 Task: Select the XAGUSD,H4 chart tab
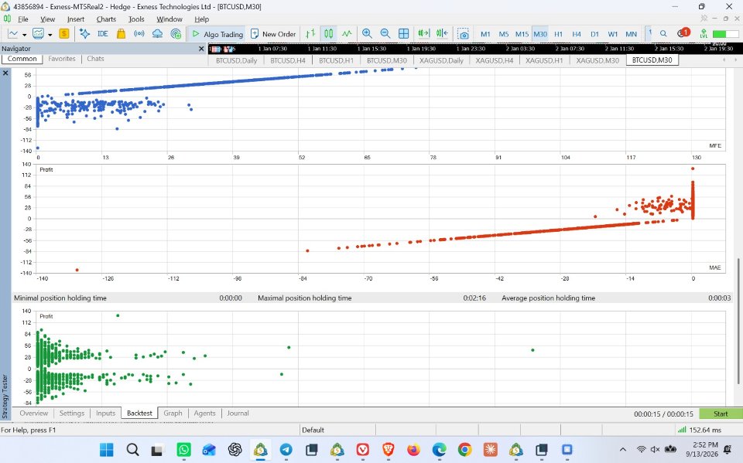pos(495,60)
